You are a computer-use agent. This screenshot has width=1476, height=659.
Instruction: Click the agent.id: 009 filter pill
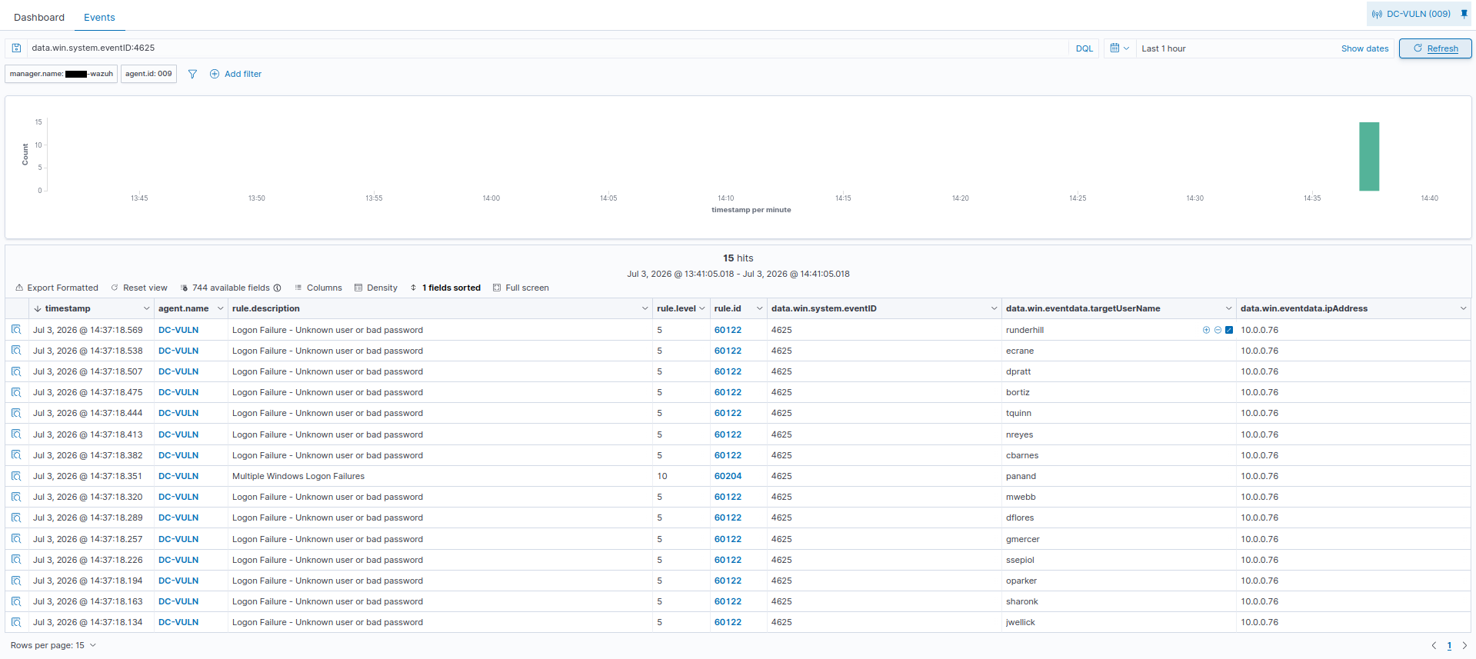pyautogui.click(x=148, y=74)
